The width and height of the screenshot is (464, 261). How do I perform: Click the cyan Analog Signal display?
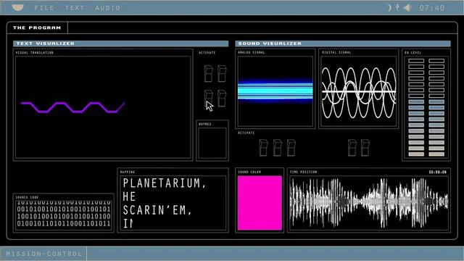tap(275, 91)
